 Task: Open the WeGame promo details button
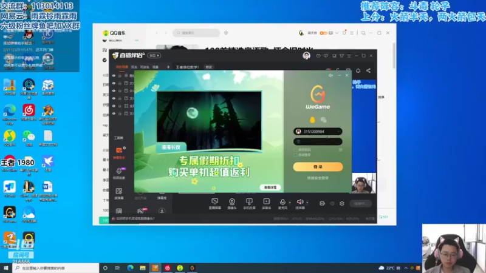[x=270, y=187]
